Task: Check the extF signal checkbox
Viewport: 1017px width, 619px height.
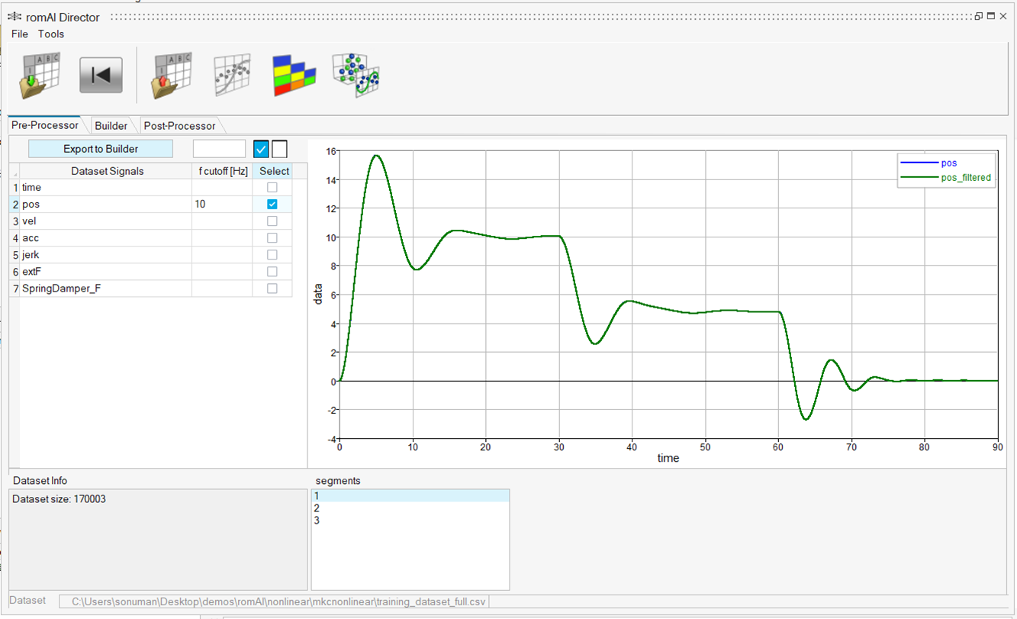Action: tap(272, 272)
